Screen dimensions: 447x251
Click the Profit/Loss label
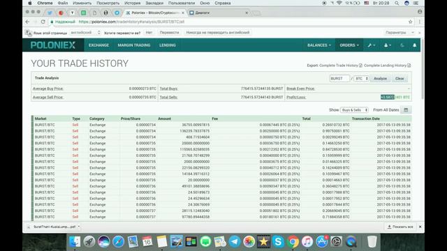(x=296, y=98)
